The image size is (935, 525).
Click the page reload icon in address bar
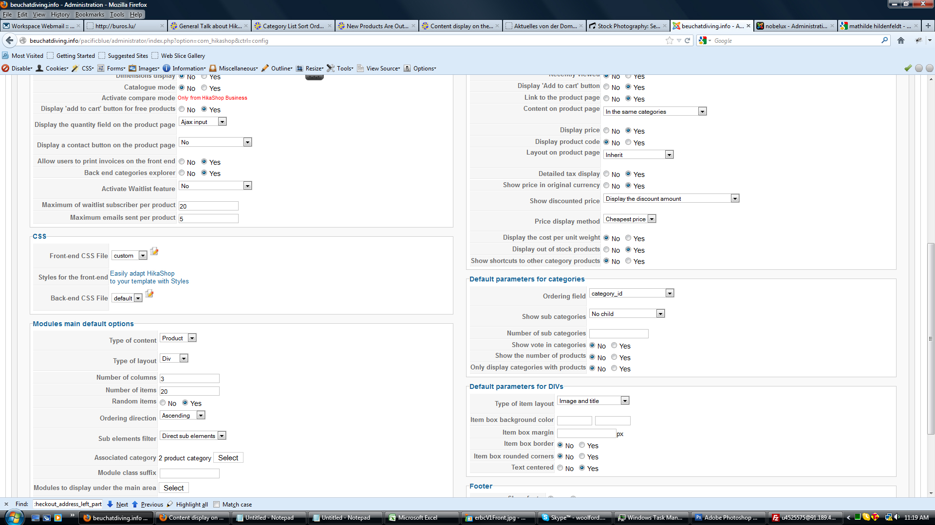688,40
